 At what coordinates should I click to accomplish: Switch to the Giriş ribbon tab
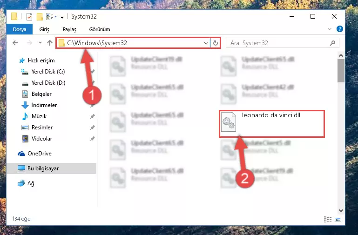point(44,29)
